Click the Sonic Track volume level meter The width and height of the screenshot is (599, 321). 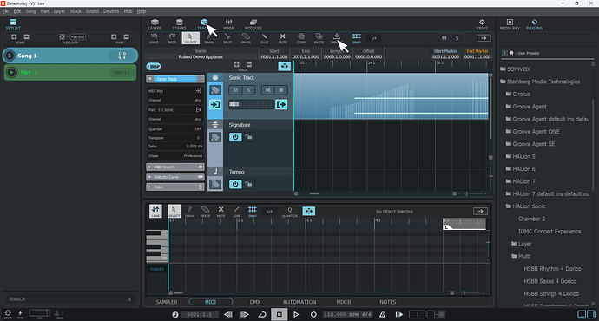[251, 104]
